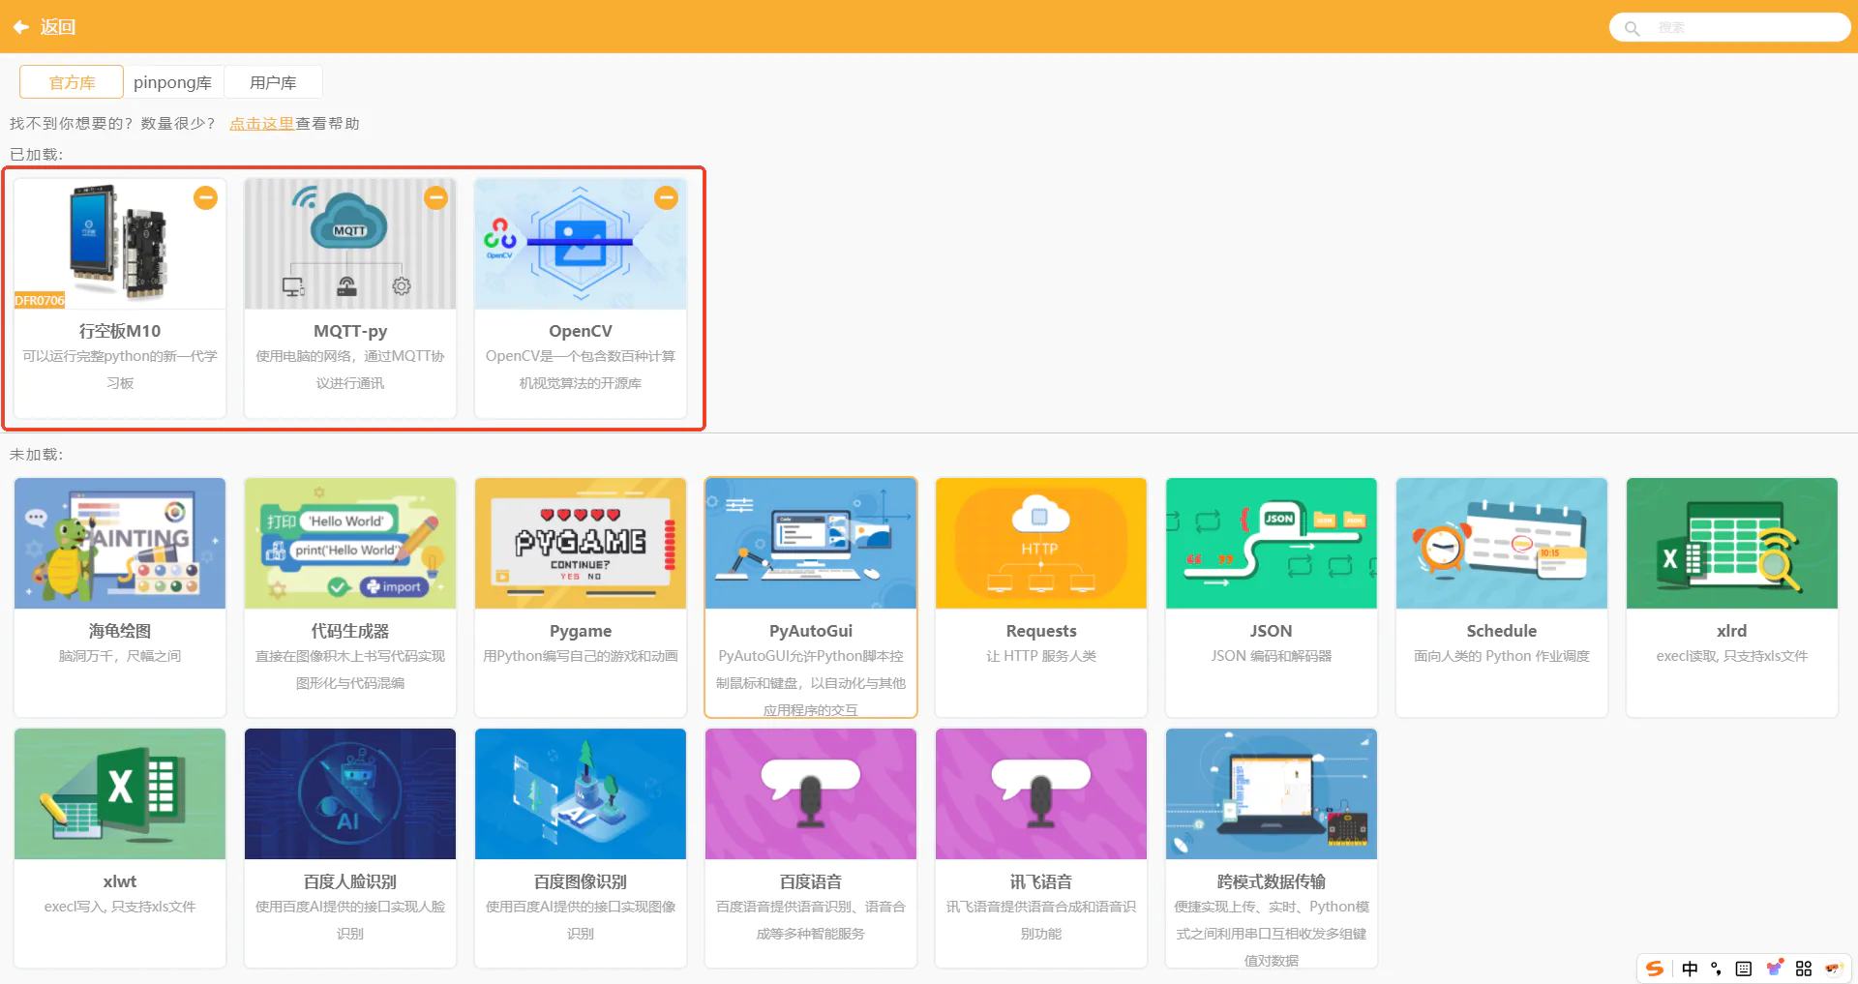The height and width of the screenshot is (984, 1858).
Task: Open the Sogou toolbox grid icon
Action: tap(1804, 969)
